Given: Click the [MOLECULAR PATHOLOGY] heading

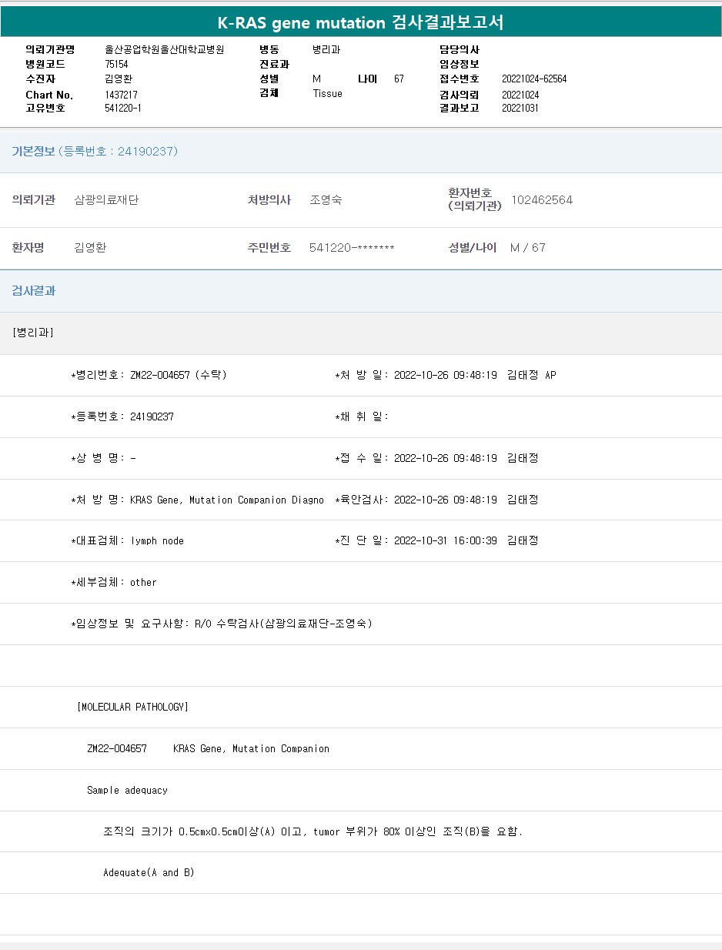Looking at the screenshot, I should point(132,707).
